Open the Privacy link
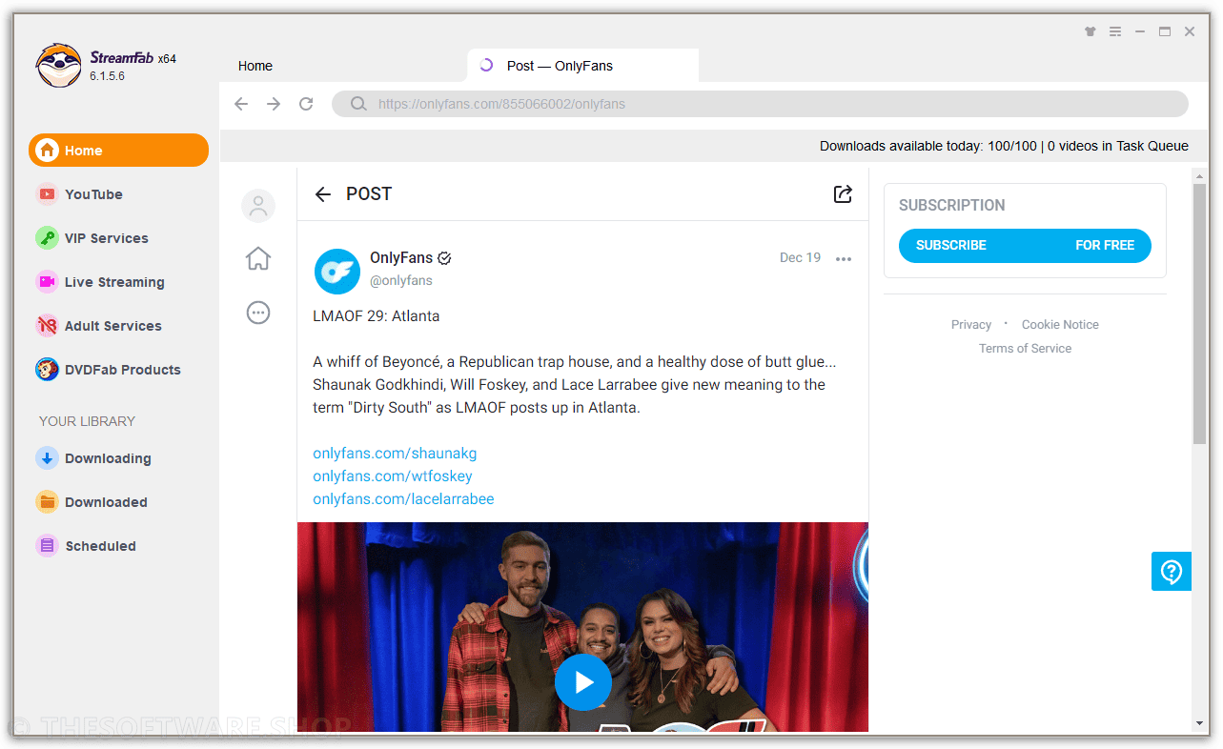This screenshot has width=1223, height=749. pyautogui.click(x=971, y=325)
